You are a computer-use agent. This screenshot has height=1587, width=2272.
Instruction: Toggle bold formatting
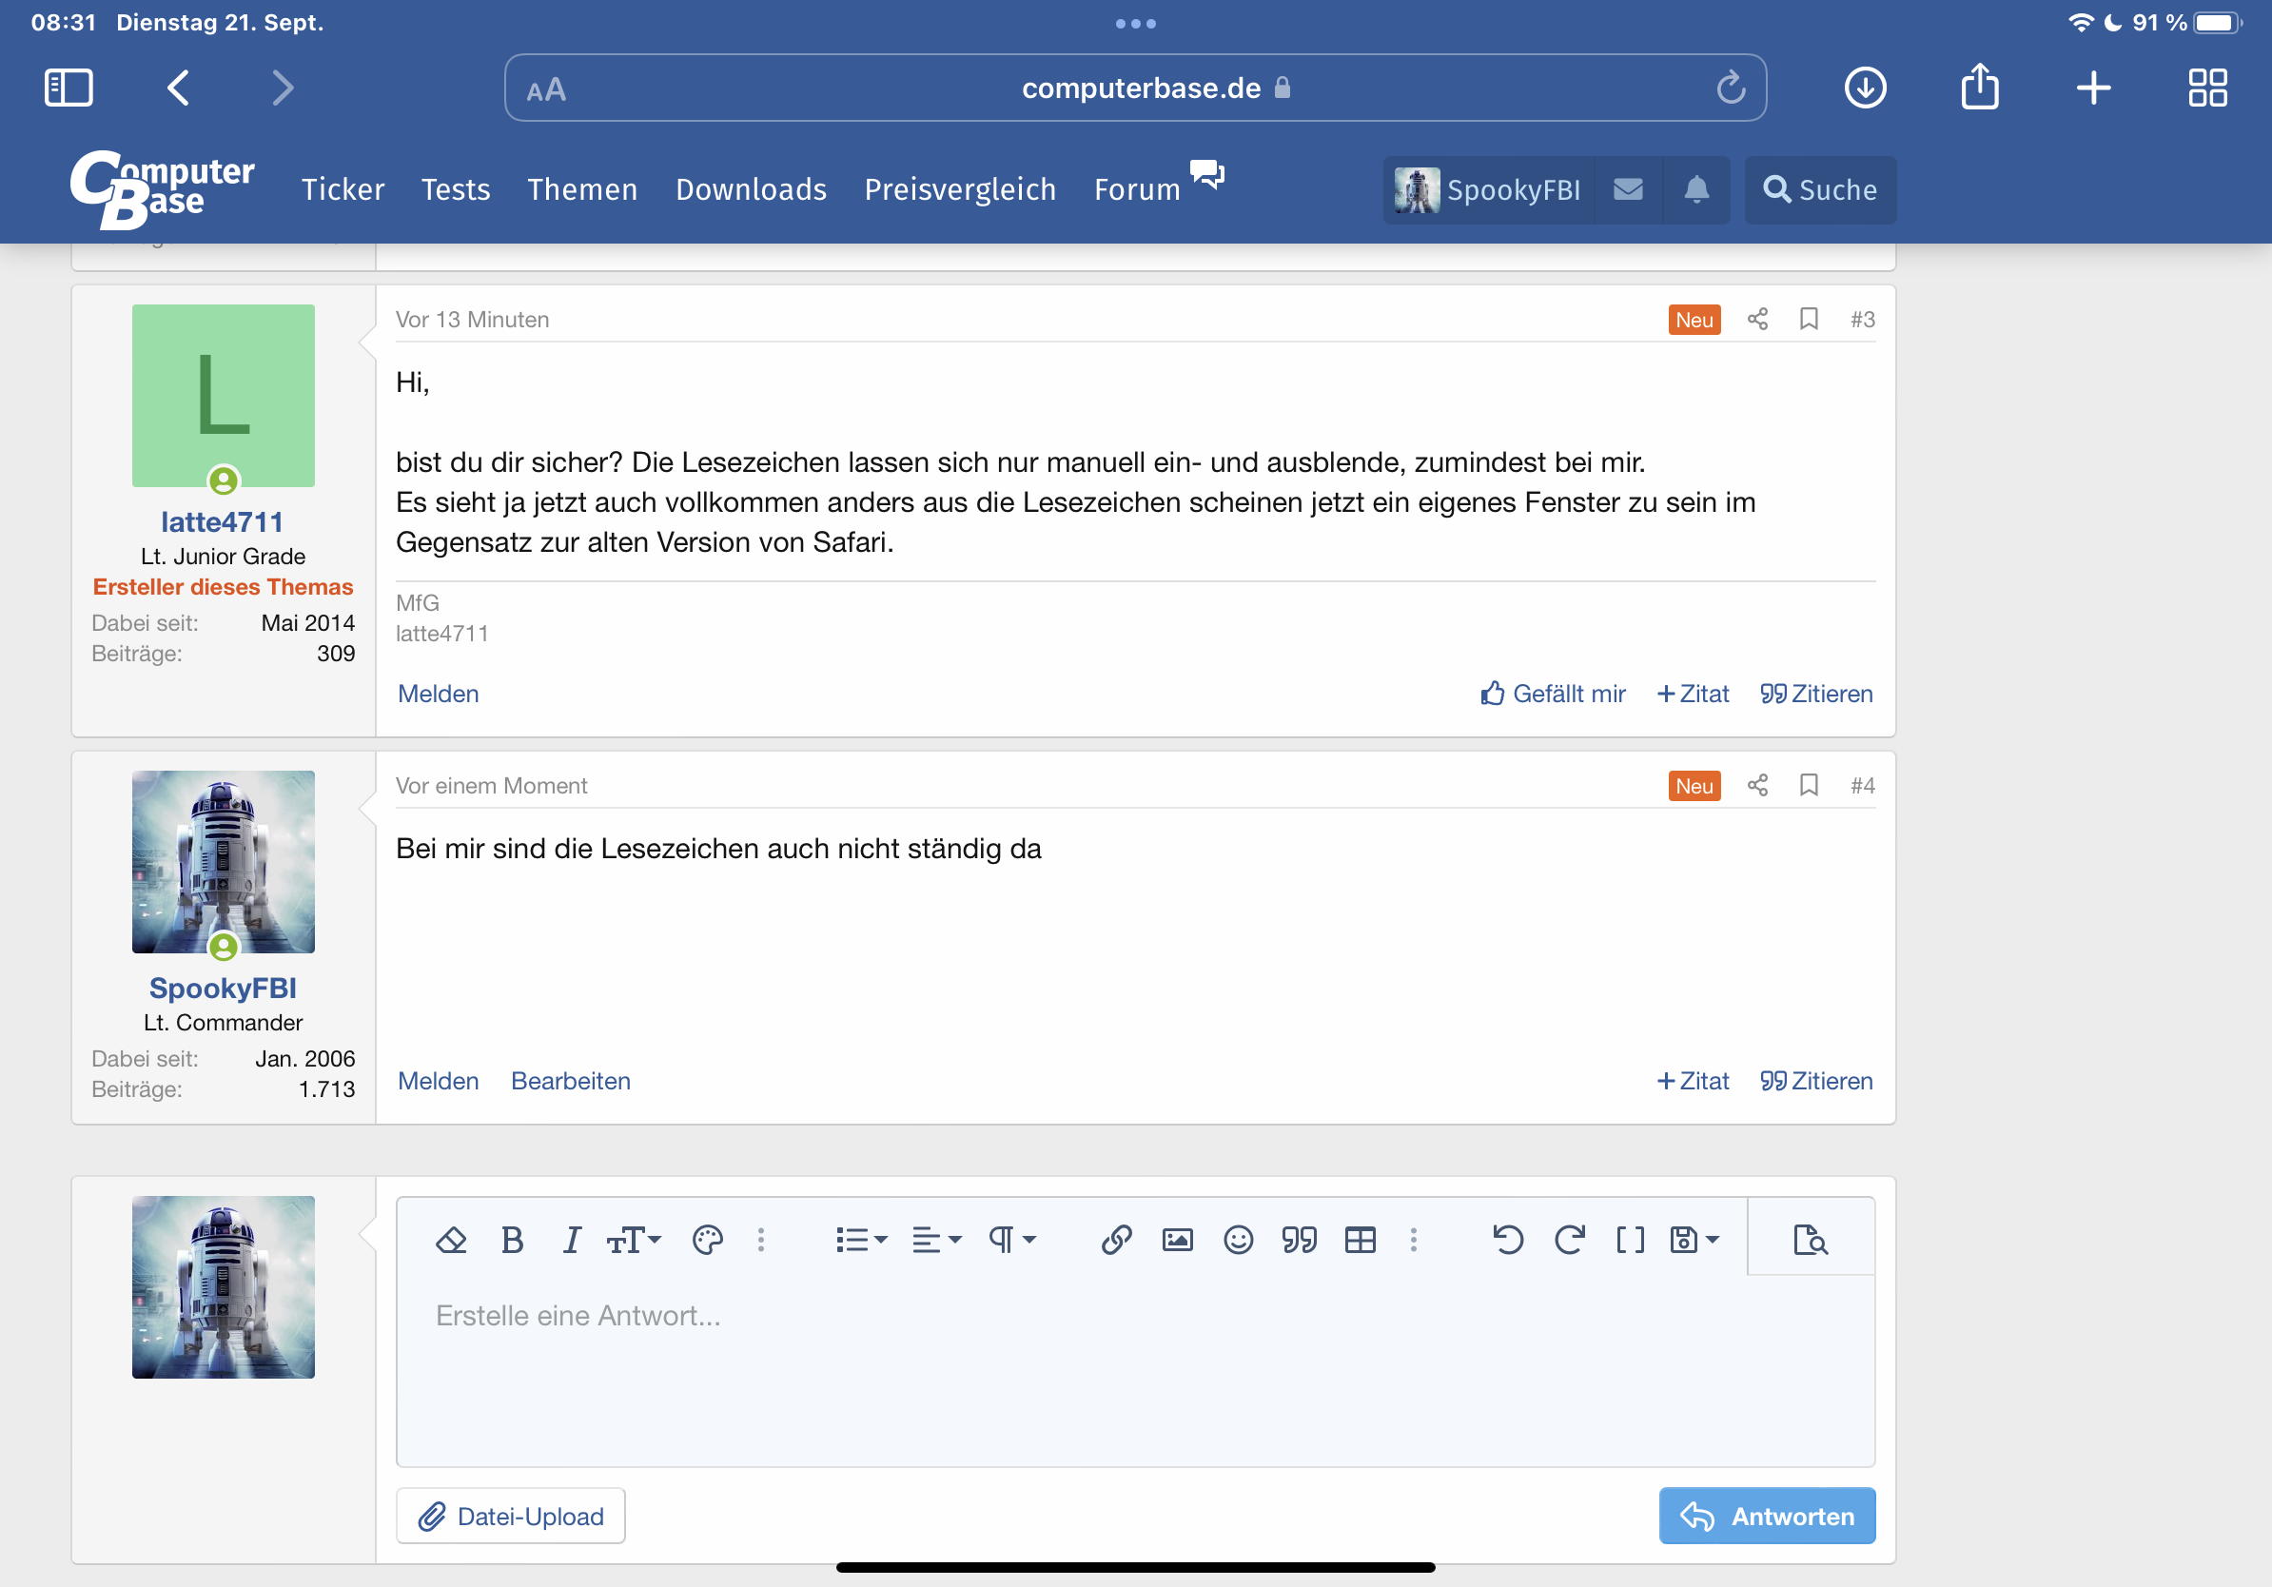coord(512,1240)
